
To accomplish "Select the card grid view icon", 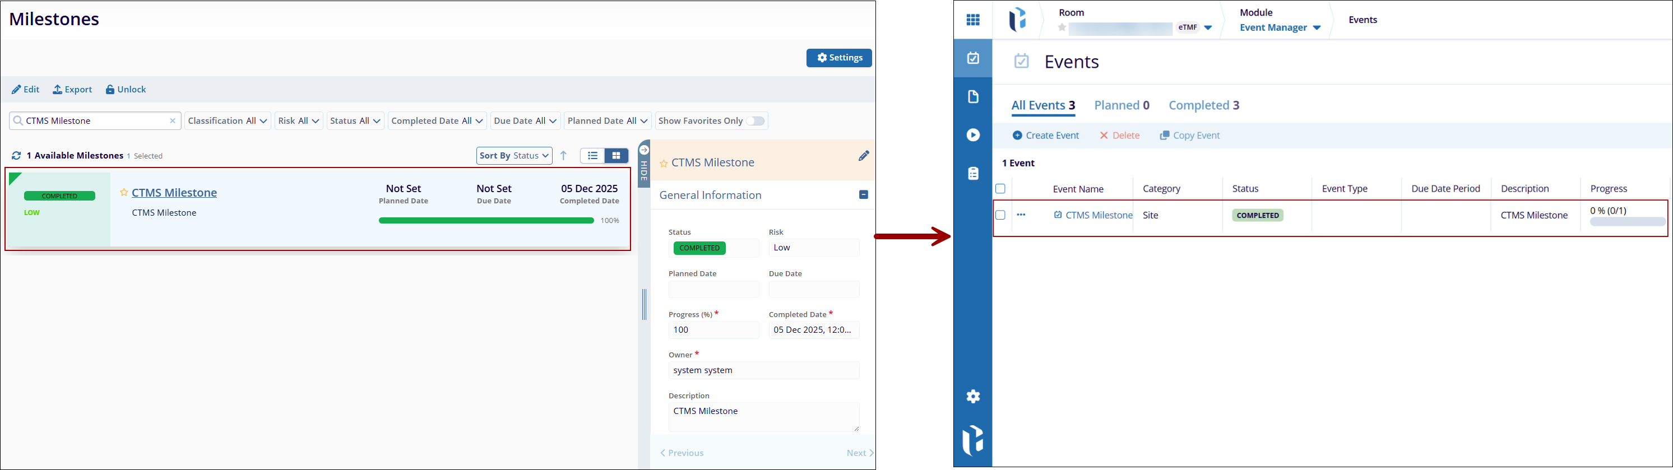I will click(x=617, y=156).
